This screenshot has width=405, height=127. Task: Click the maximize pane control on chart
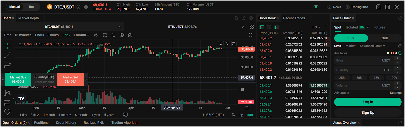point(234,44)
